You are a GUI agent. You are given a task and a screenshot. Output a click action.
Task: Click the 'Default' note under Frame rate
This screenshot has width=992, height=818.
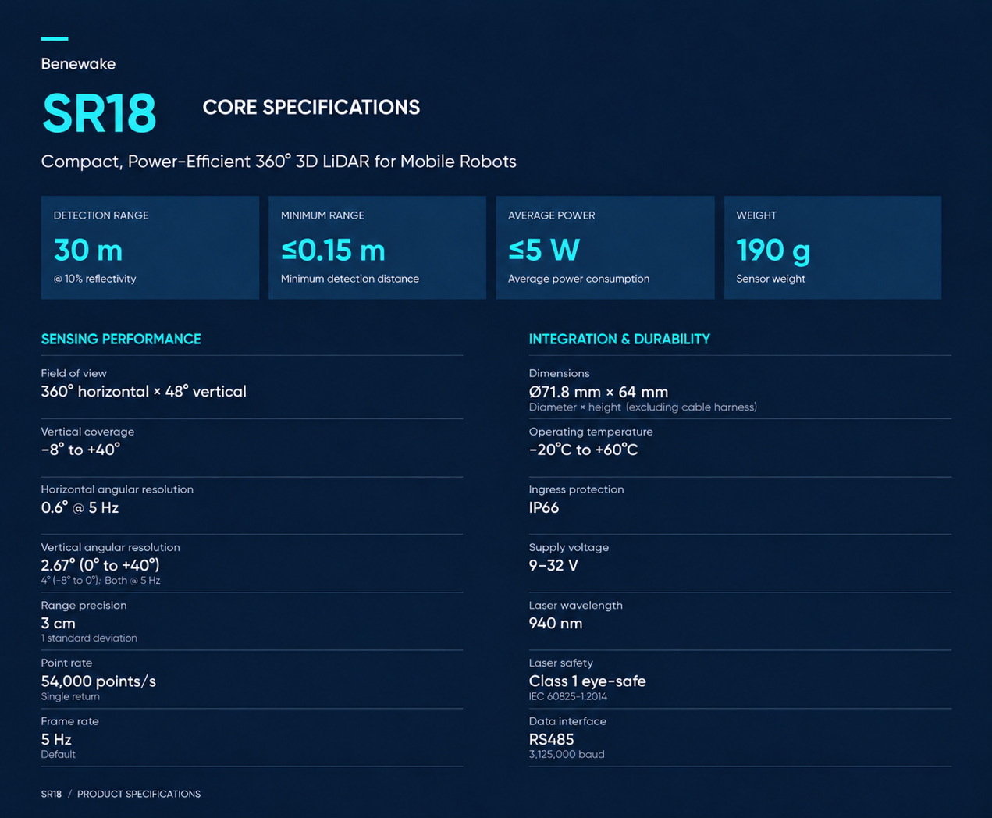tap(59, 755)
